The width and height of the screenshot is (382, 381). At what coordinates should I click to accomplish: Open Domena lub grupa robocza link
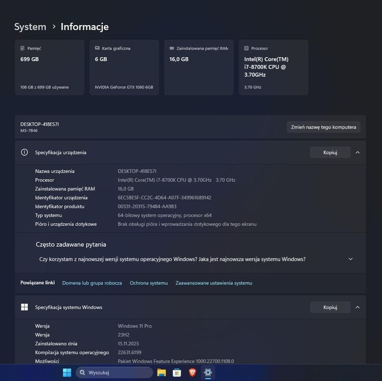[x=92, y=283]
